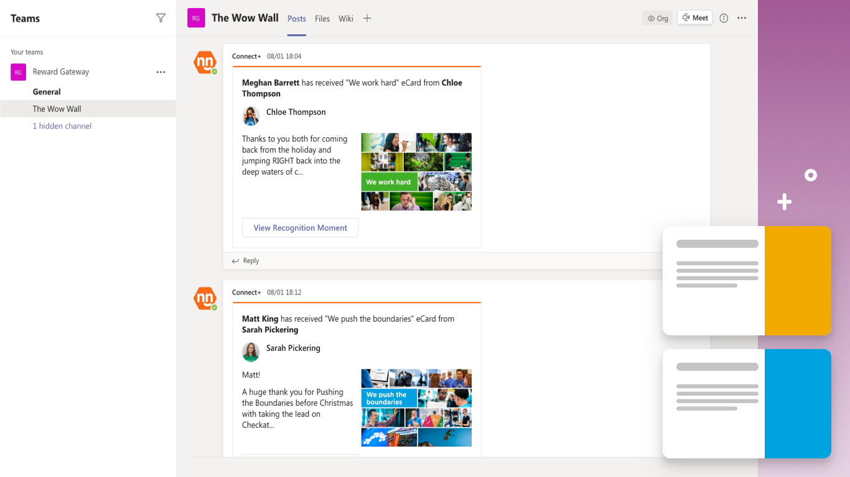Toggle Org visibility button
The image size is (850, 477).
tap(658, 18)
